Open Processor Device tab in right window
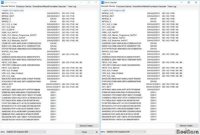The image size is (200, 135). coord(124,6)
